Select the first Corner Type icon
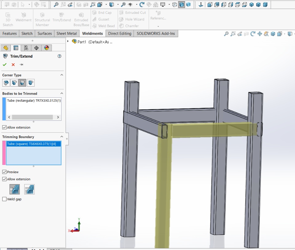The image size is (295, 250). click(6, 83)
